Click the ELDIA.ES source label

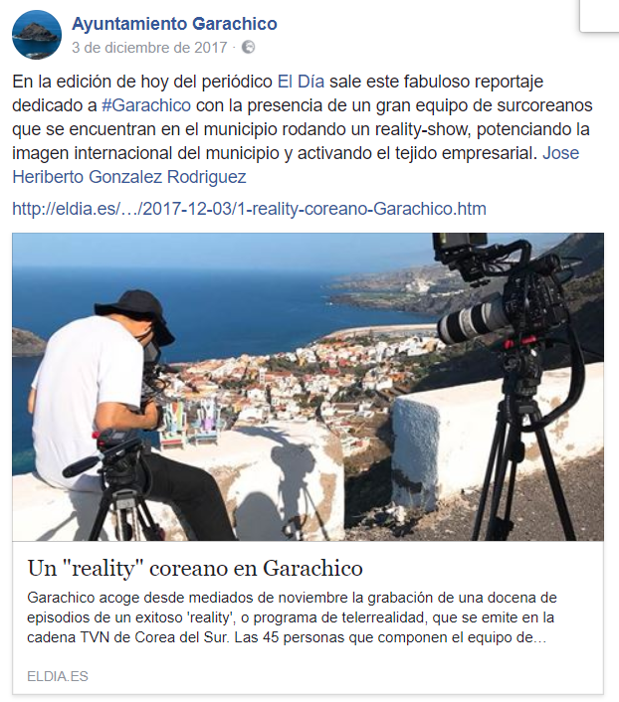58,676
